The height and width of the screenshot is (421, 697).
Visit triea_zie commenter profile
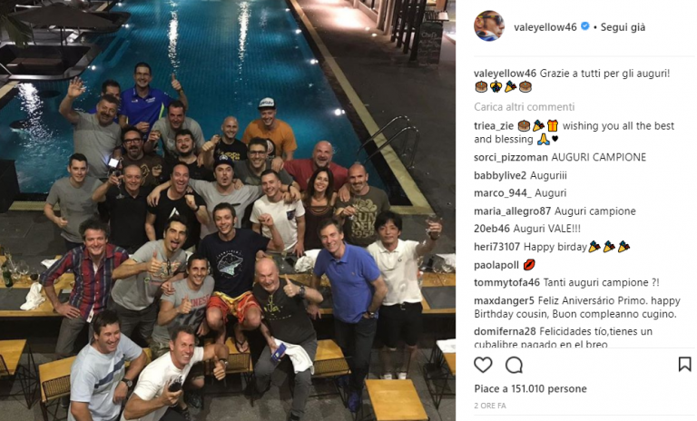click(494, 126)
